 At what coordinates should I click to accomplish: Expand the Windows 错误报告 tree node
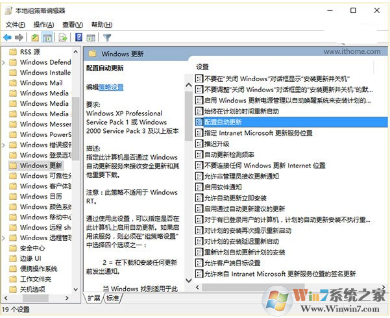(4, 145)
